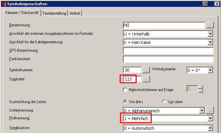Open browse button next to Bezeichnung field
This screenshot has width=221, height=133.
(210, 25)
